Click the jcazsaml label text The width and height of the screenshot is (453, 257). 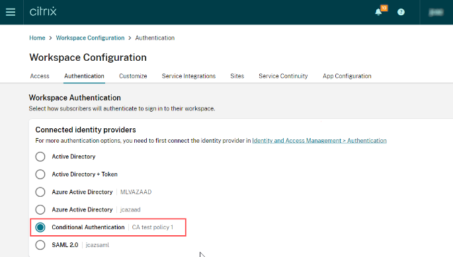pyautogui.click(x=97, y=245)
